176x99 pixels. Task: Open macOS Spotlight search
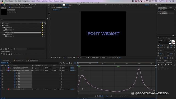coord(170,1)
